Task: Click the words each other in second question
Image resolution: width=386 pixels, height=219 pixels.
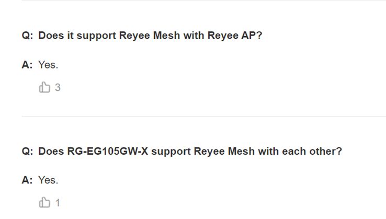Action: pyautogui.click(x=312, y=152)
